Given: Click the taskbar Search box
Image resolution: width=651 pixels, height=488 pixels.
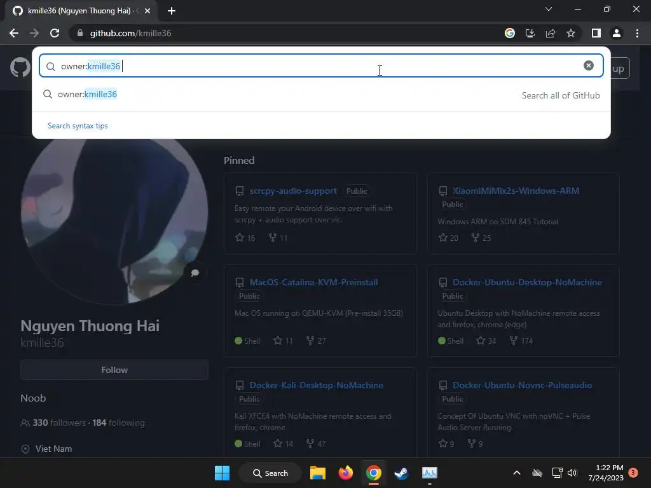Looking at the screenshot, I should coord(270,473).
